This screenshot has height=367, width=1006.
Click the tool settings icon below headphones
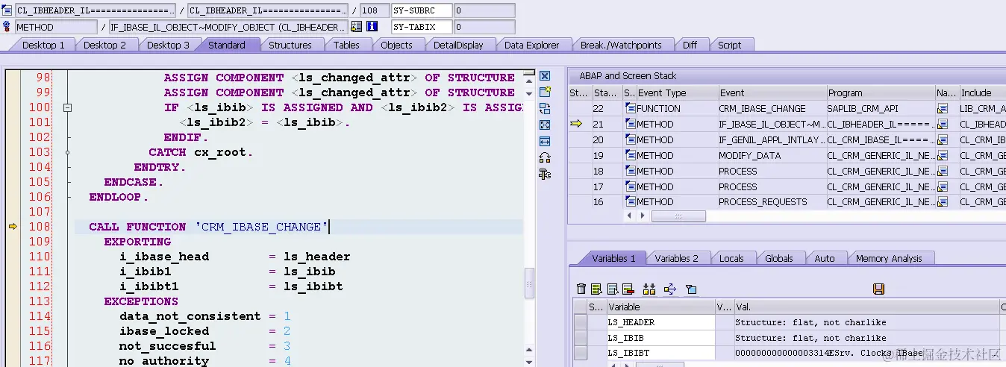[545, 174]
